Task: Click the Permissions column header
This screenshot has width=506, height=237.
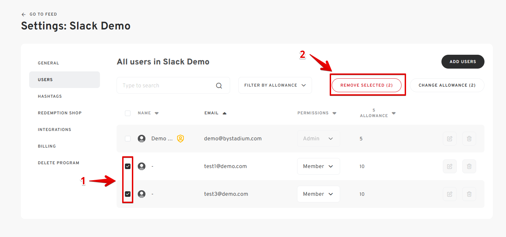Action: [313, 113]
